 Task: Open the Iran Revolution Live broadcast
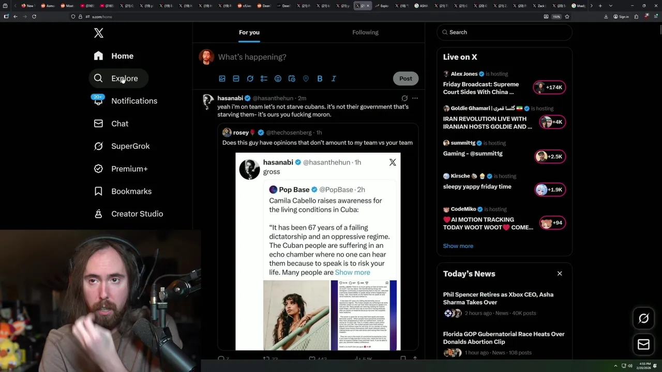coord(487,122)
